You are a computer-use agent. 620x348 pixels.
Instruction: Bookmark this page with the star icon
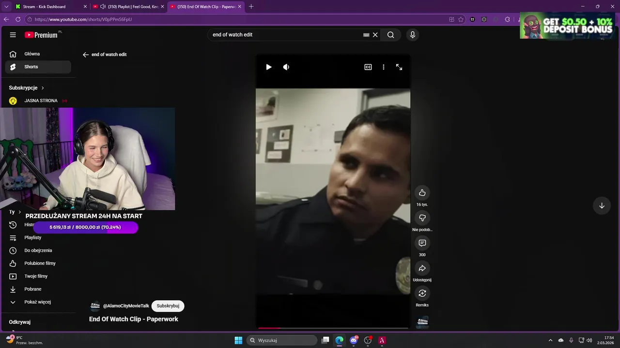[x=461, y=19]
